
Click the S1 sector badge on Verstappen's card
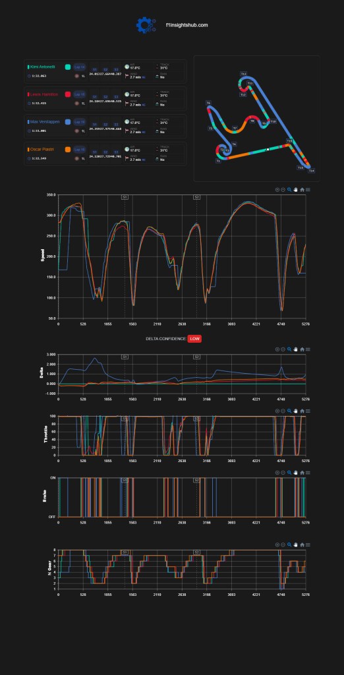(95, 125)
